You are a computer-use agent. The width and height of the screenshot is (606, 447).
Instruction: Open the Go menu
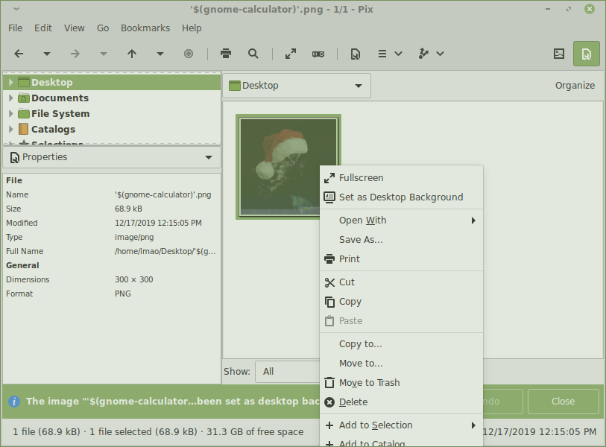tap(103, 28)
